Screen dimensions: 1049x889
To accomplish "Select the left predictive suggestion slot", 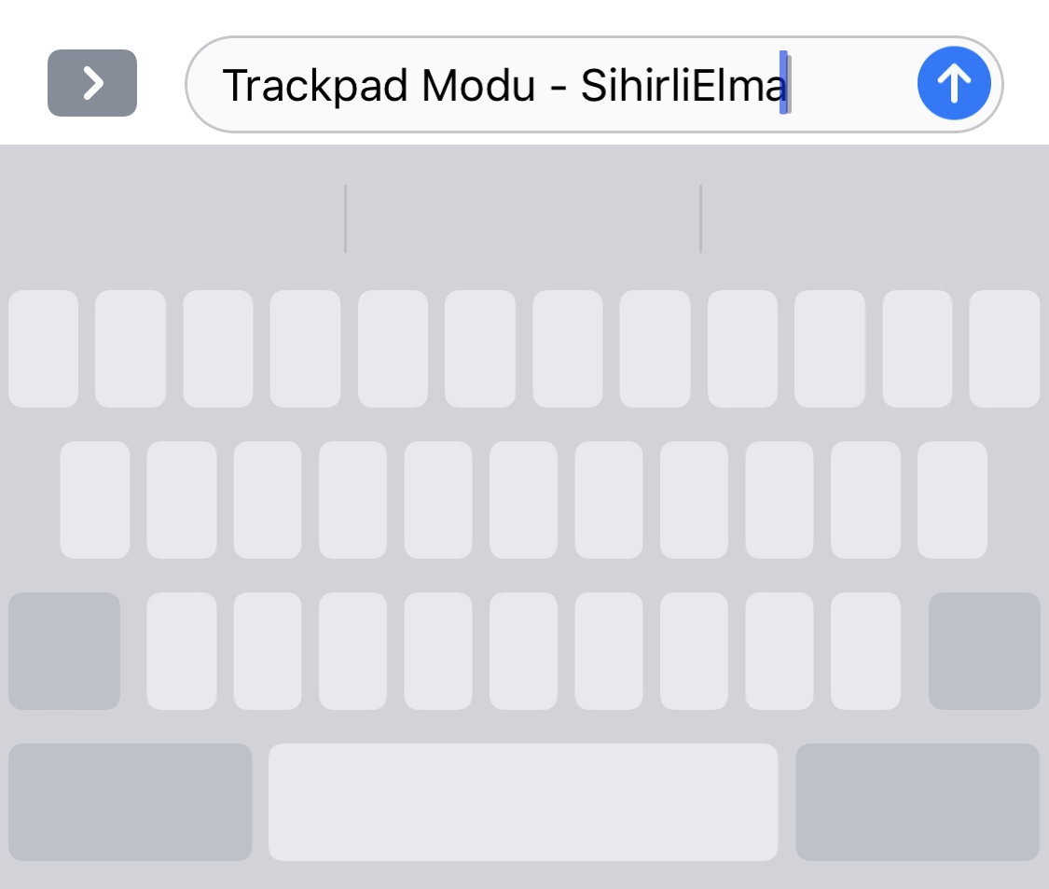I will point(173,218).
